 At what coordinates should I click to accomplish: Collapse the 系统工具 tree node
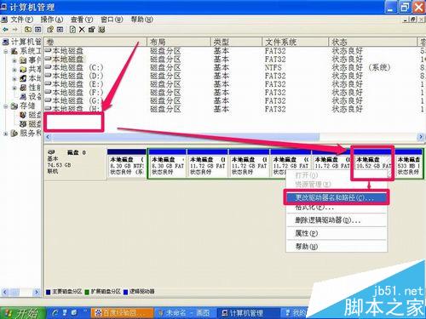(6, 51)
